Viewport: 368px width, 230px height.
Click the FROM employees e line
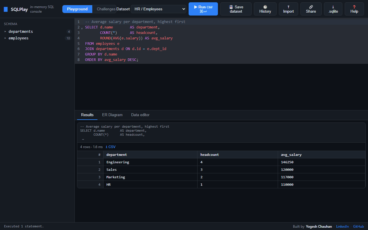click(102, 43)
